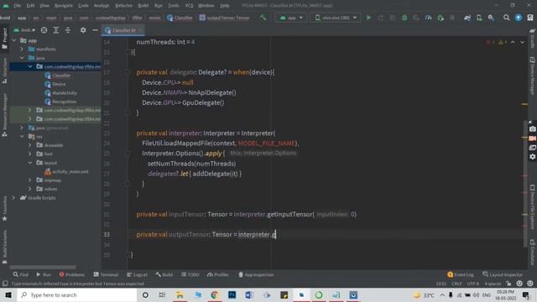Open the Layout Inspector panel

(503, 274)
